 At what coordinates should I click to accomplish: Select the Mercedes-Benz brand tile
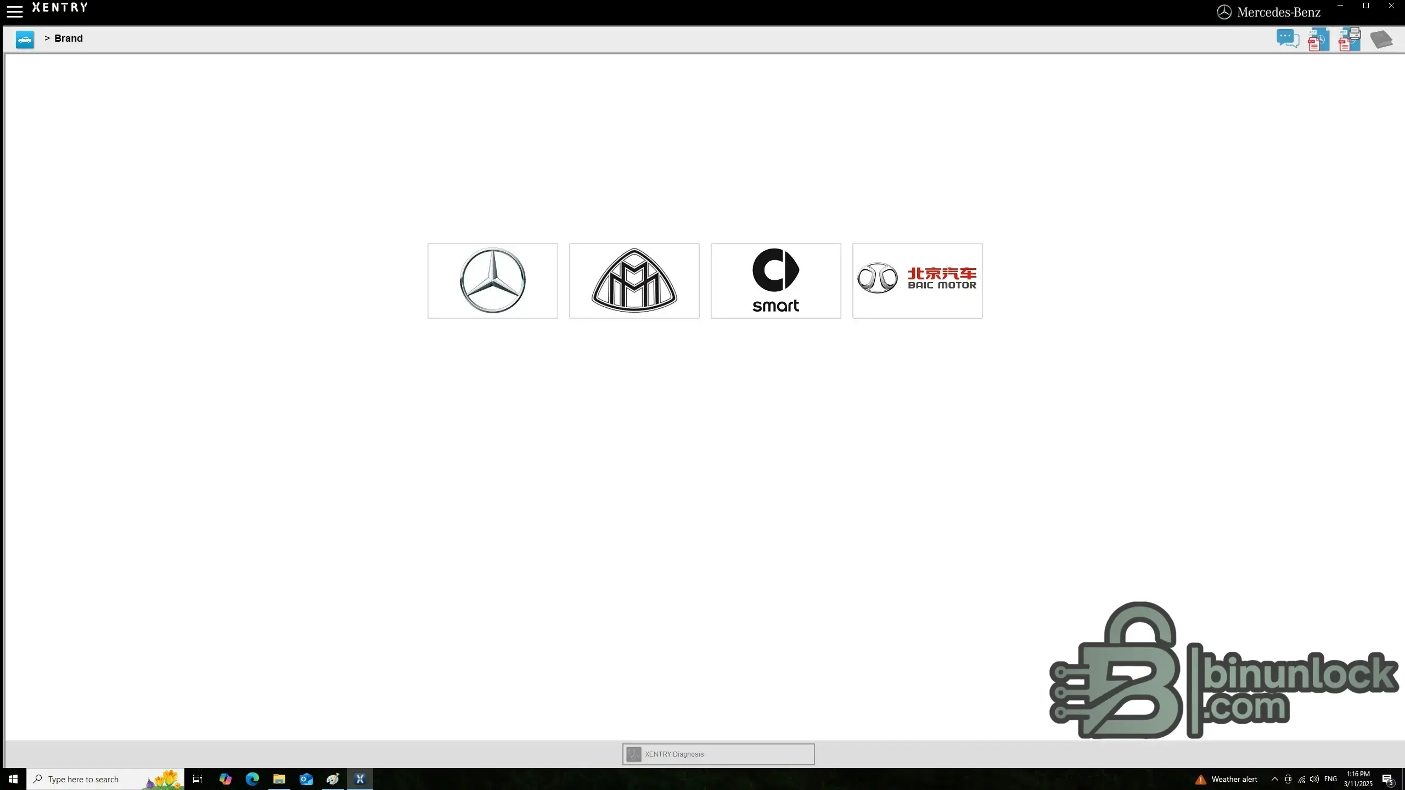click(x=492, y=280)
